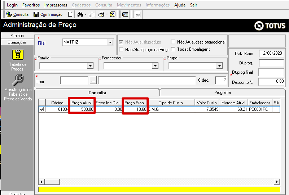Click the Atalhos sidebar header
The height and width of the screenshot is (195, 289).
click(17, 36)
